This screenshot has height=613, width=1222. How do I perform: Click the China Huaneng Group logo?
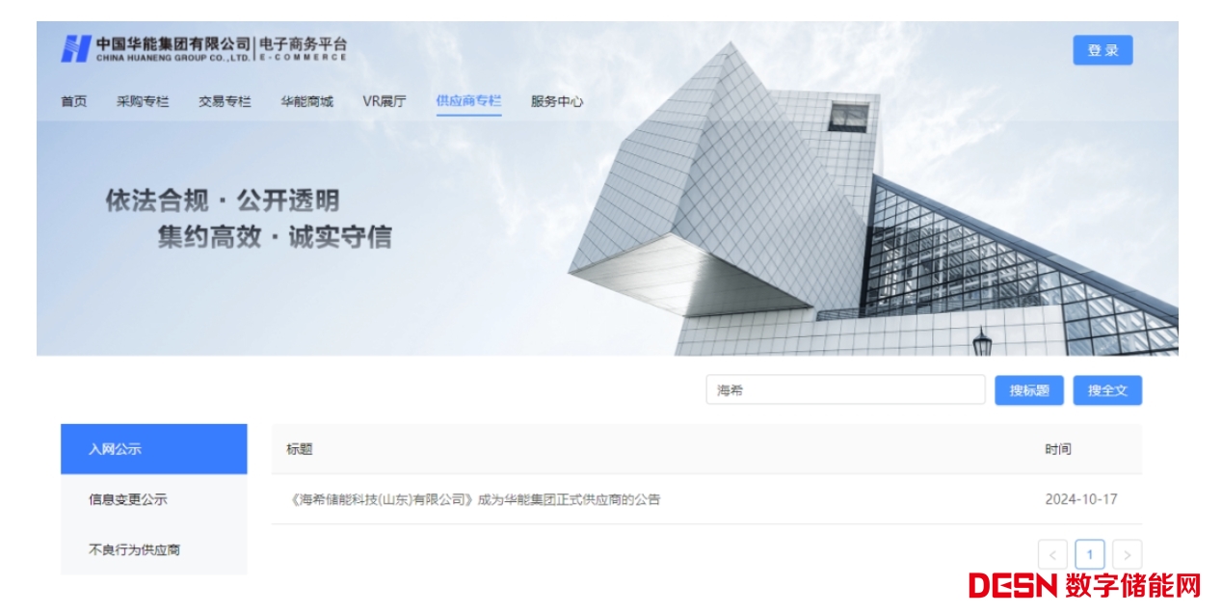tap(202, 48)
